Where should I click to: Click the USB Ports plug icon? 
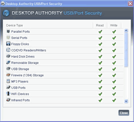(x=8, y=87)
